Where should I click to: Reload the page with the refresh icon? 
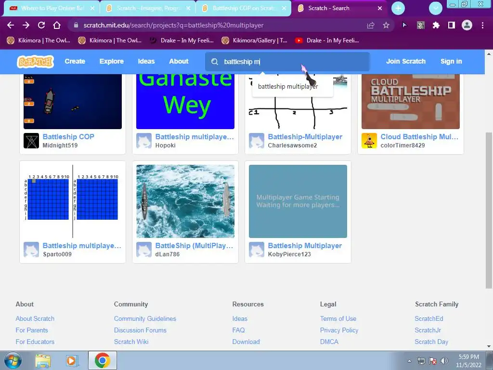click(x=41, y=25)
